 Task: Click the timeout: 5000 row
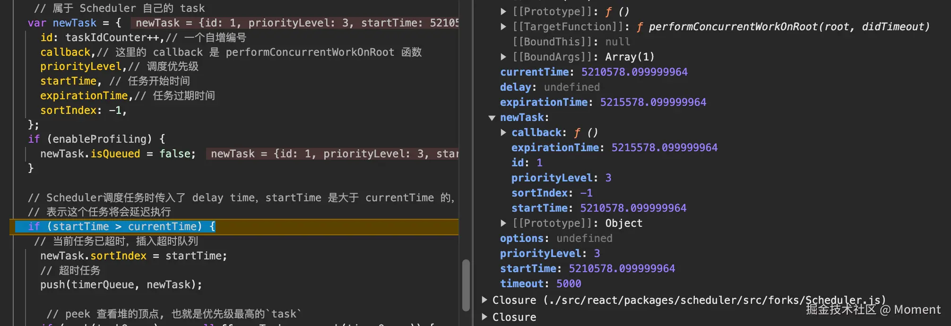540,284
